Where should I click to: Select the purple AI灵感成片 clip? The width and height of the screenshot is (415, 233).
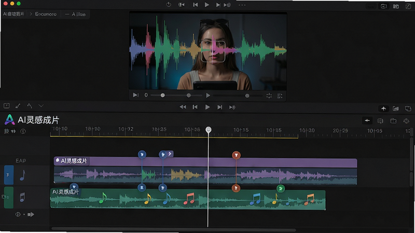tap(205, 162)
